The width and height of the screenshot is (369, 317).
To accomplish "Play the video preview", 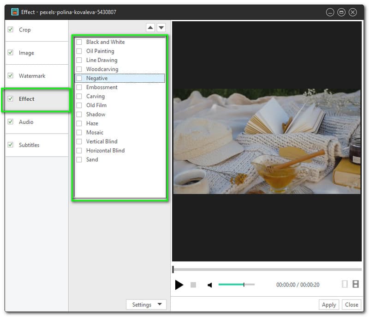I will pyautogui.click(x=179, y=285).
